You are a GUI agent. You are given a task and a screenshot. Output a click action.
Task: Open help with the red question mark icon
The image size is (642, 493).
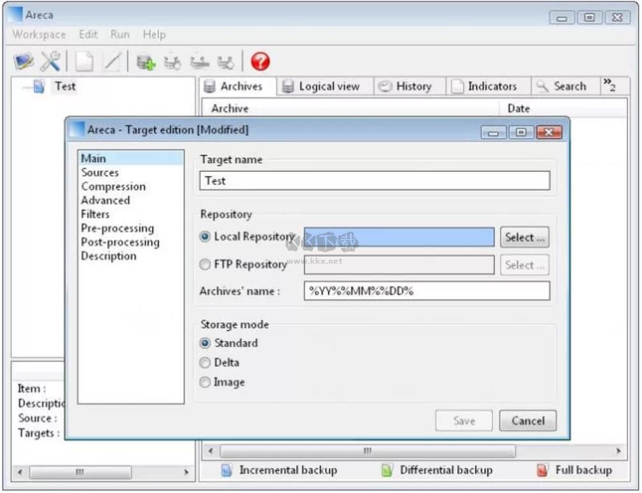point(260,61)
